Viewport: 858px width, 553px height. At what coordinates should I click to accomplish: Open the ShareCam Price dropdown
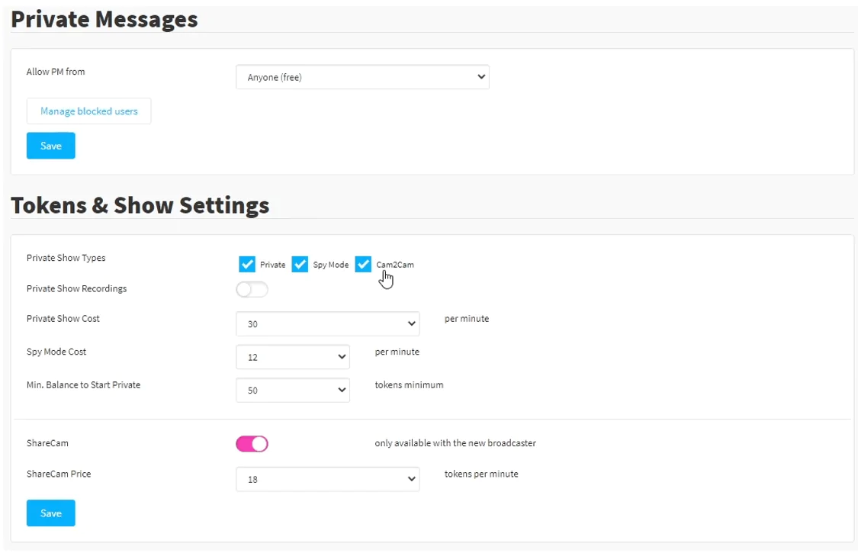[x=327, y=479]
